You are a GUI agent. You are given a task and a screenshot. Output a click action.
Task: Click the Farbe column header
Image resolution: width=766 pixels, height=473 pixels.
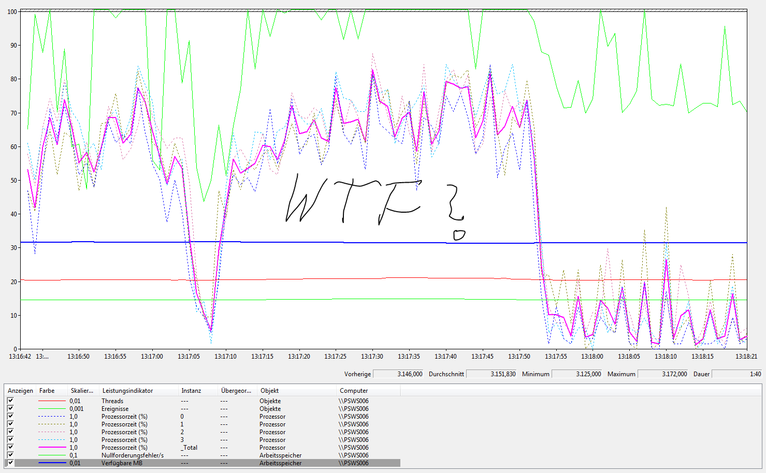coord(52,391)
